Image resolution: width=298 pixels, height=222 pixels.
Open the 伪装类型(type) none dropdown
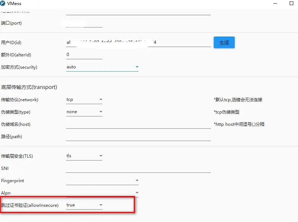coord(84,112)
